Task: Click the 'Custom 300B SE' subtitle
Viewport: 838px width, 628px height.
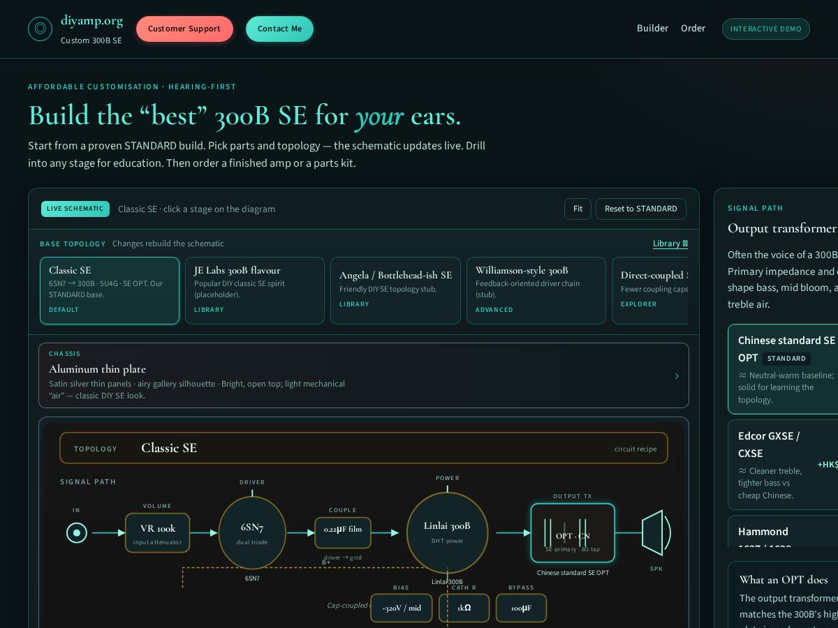Action: tap(91, 40)
